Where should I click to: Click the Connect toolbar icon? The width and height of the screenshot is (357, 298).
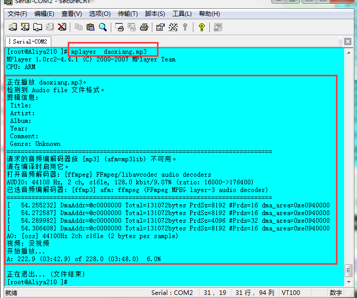coord(13,27)
